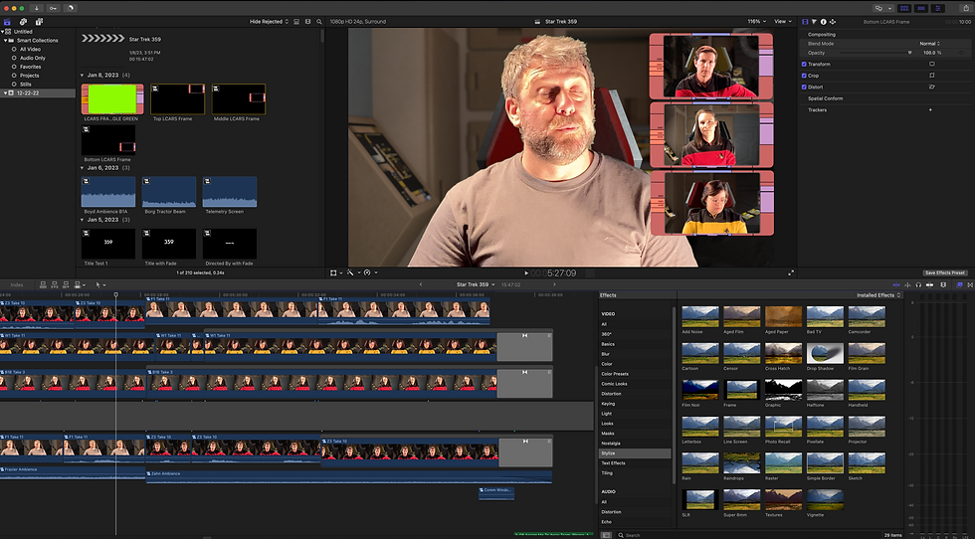Toggle the Timeline panel layout button
Image resolution: width=975 pixels, height=539 pixels.
tap(921, 8)
